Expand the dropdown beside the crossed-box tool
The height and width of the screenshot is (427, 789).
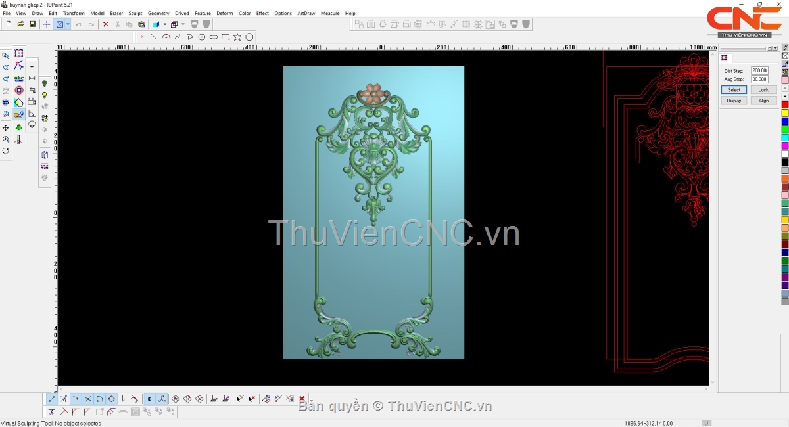pyautogui.click(x=68, y=24)
